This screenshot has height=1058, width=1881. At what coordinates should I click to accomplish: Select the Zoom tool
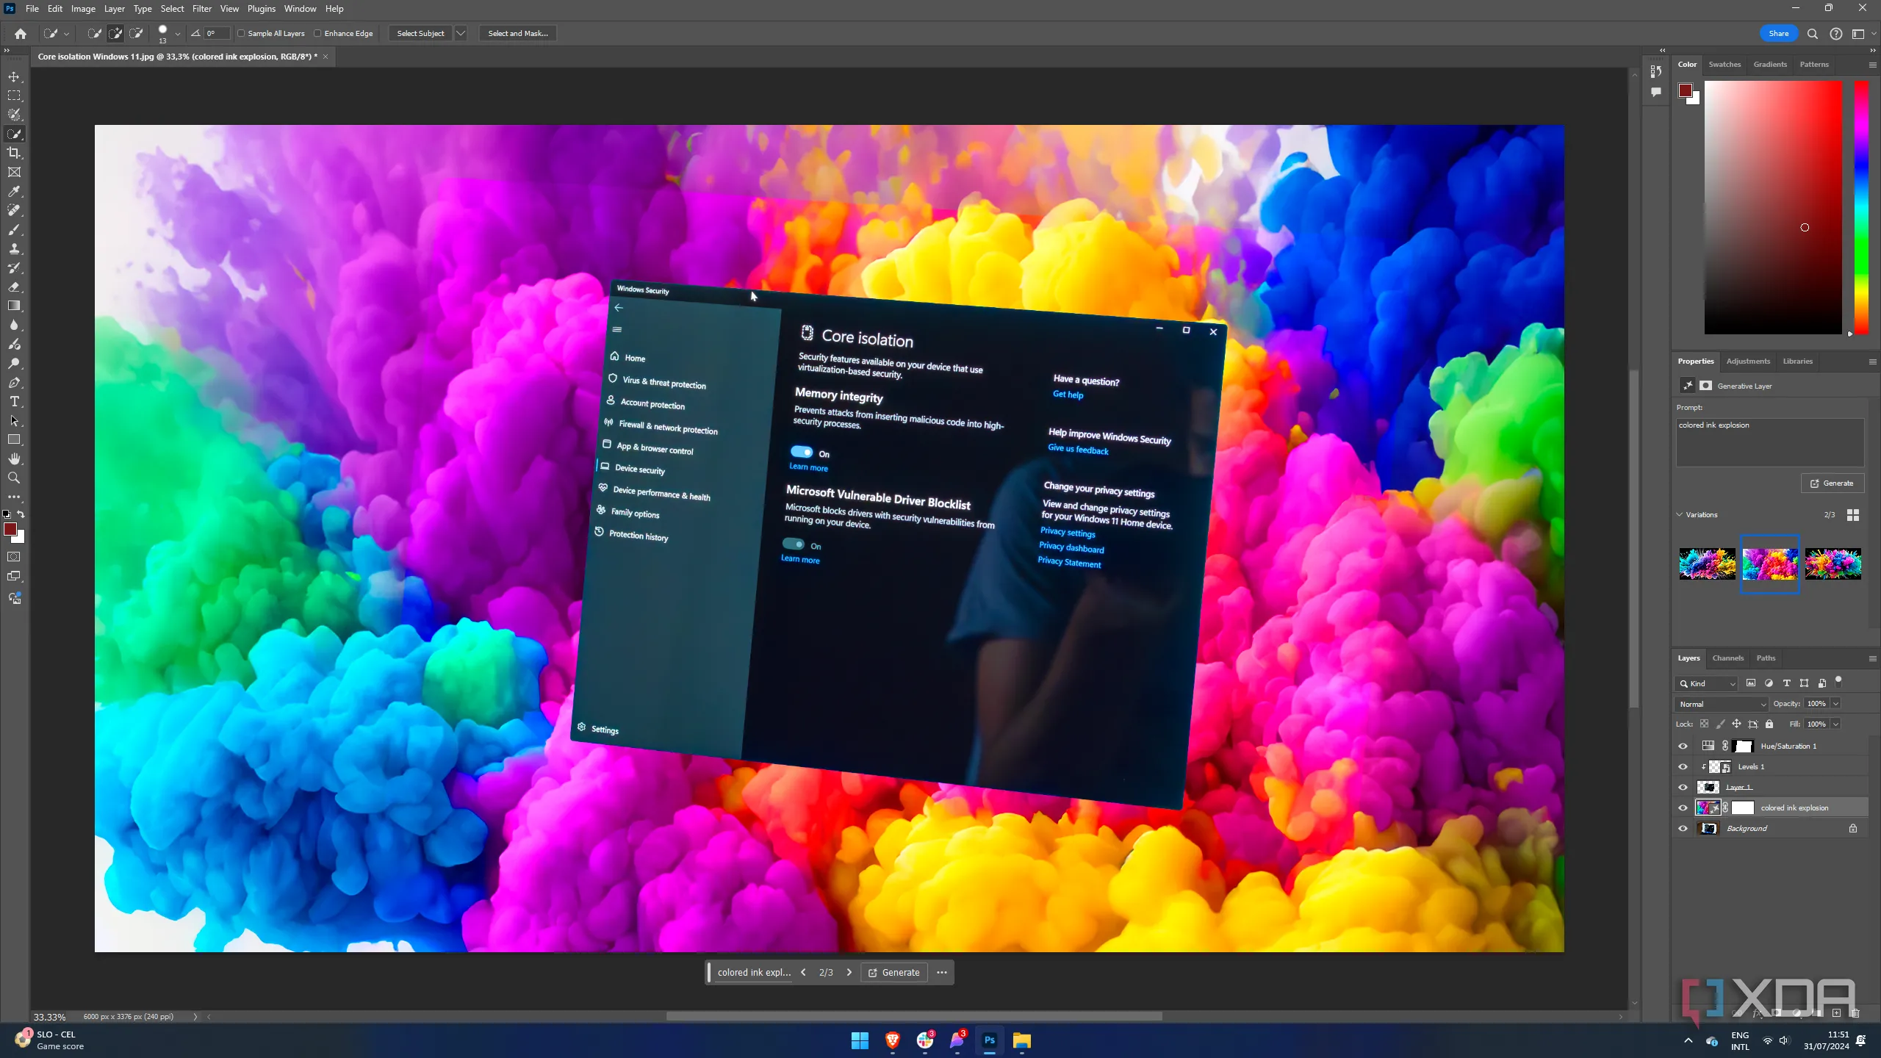[14, 478]
